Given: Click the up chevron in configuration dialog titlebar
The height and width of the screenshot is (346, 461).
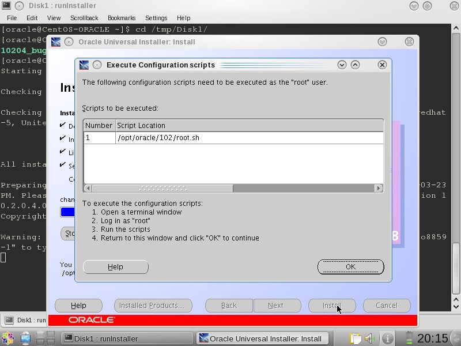Looking at the screenshot, I should pyautogui.click(x=355, y=65).
